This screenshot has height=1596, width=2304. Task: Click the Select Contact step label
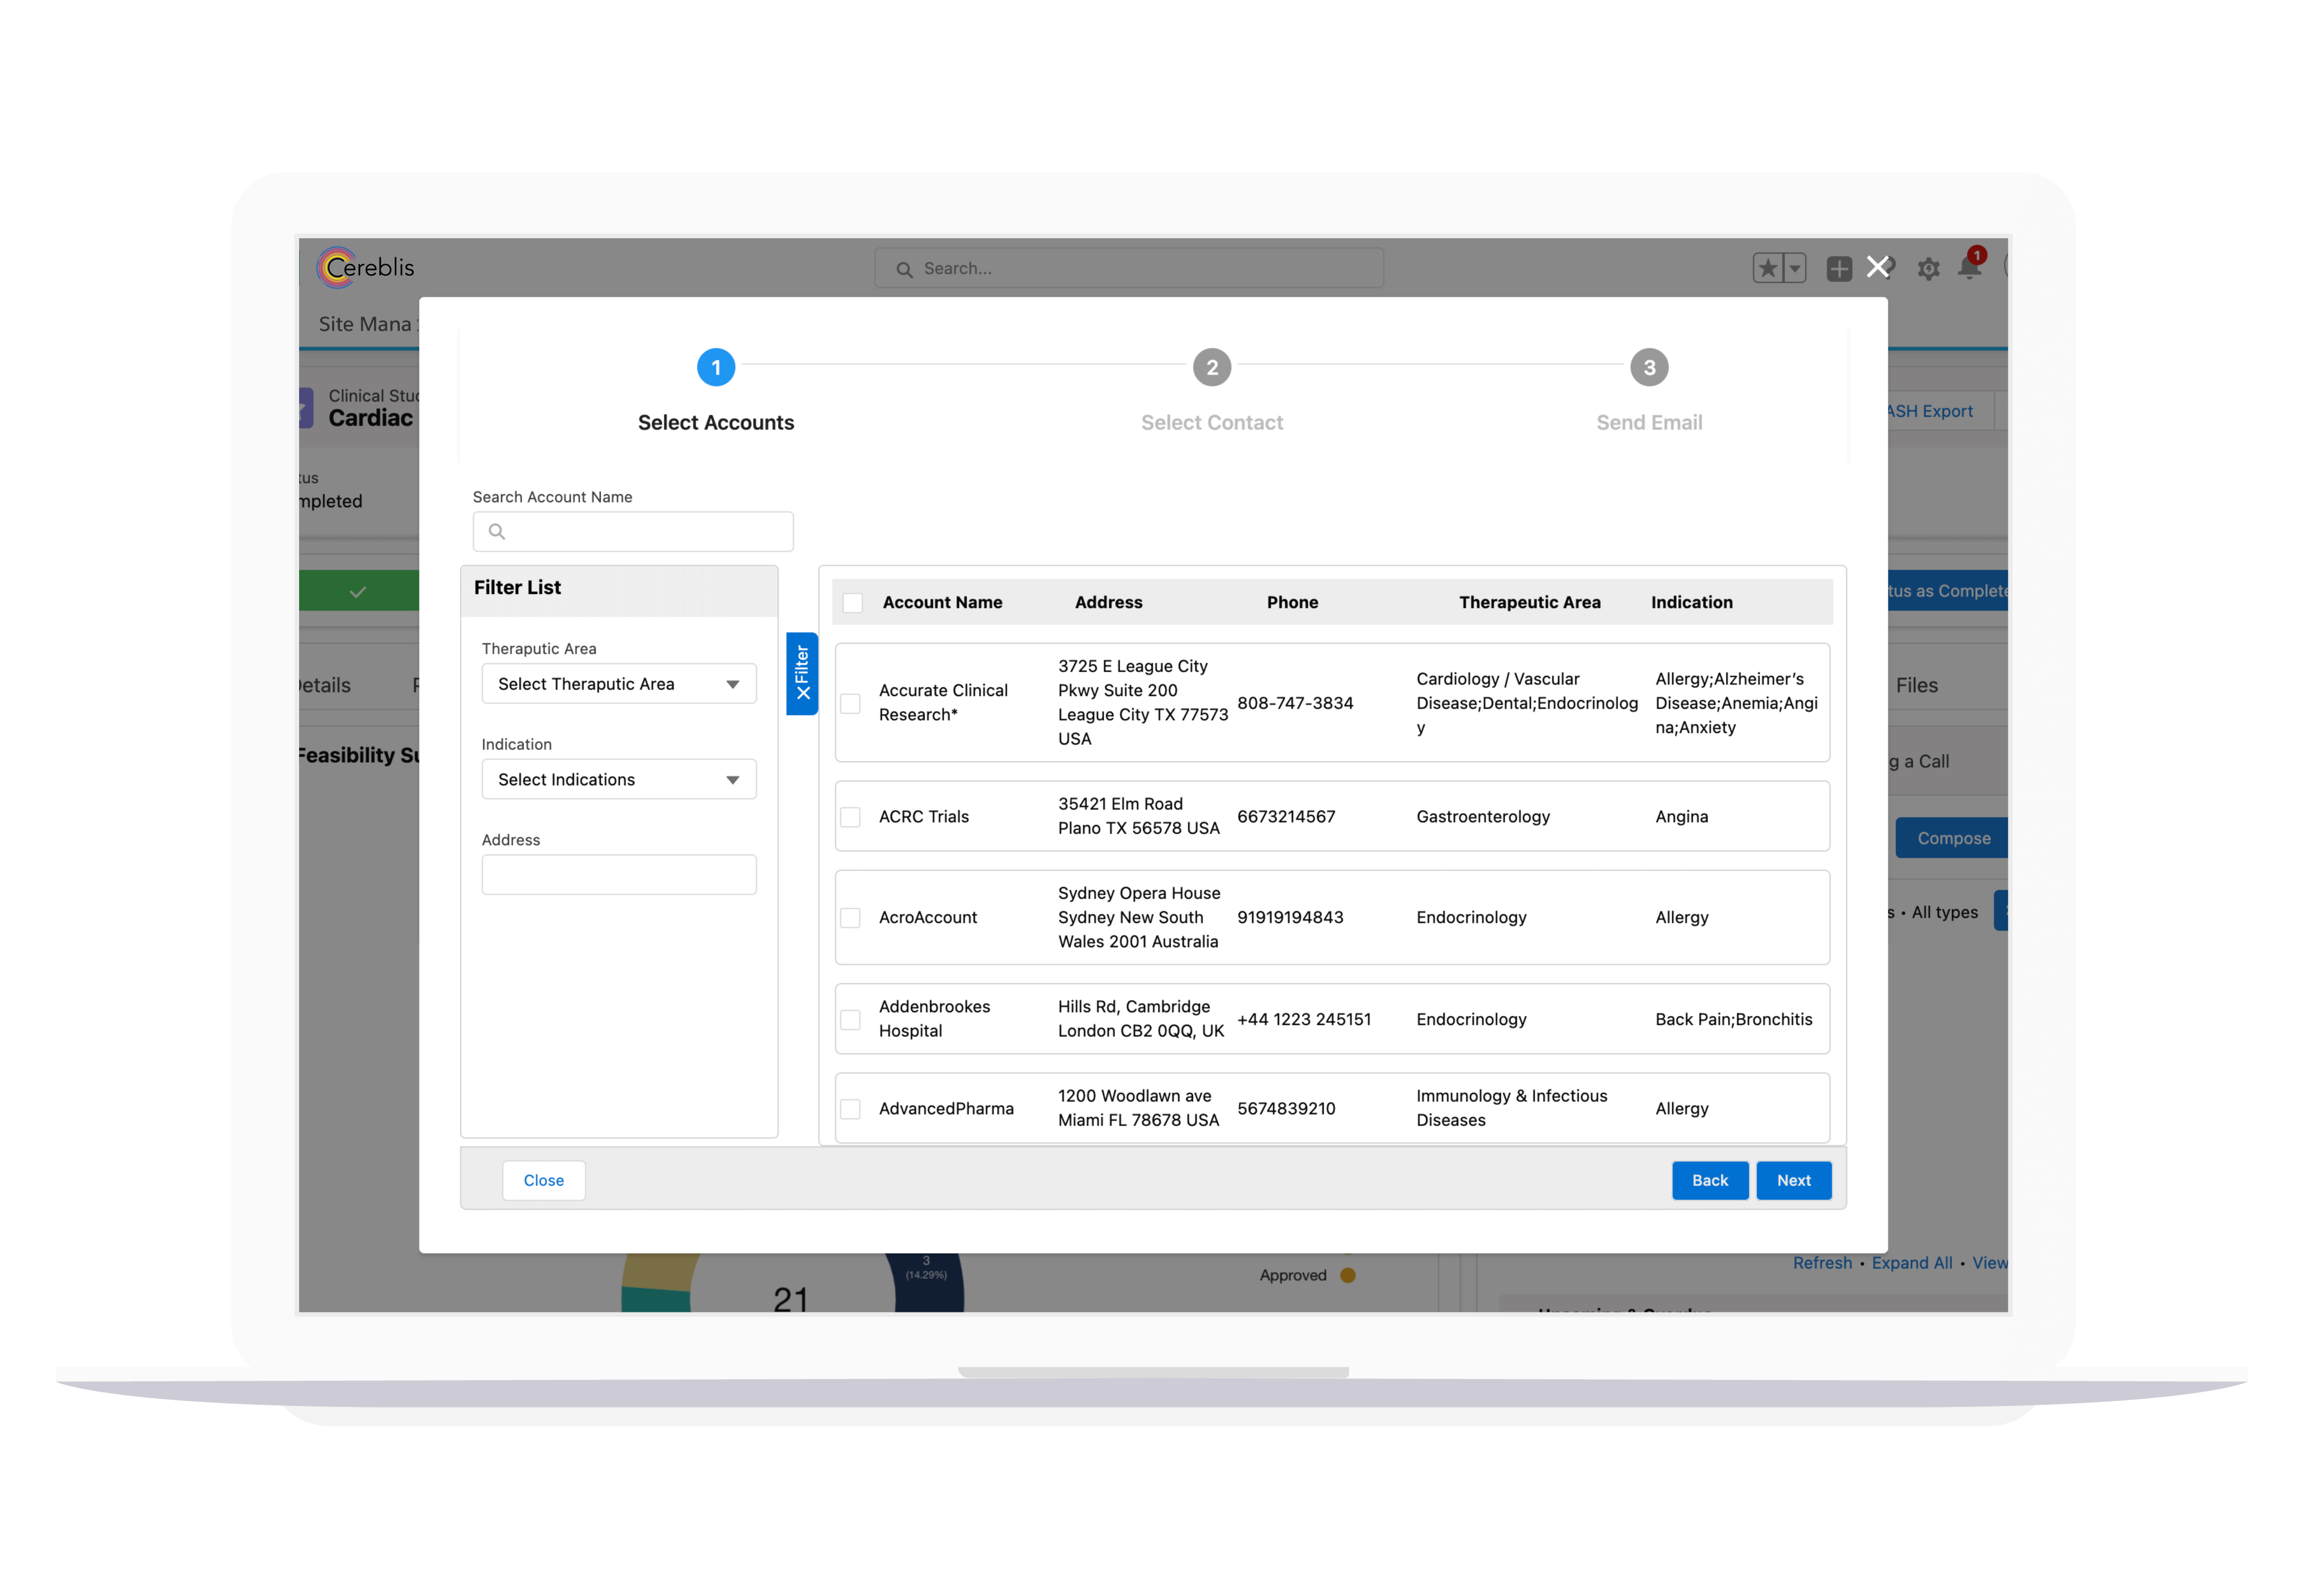point(1212,422)
